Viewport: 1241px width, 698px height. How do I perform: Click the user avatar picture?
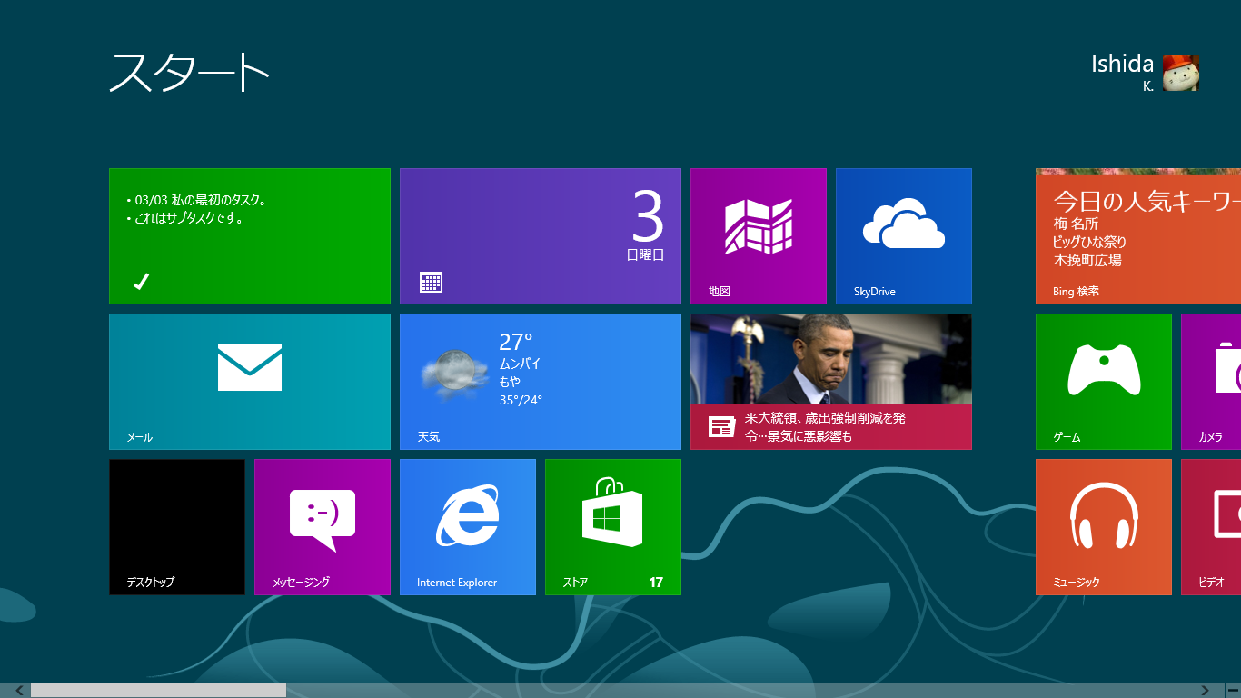(x=1181, y=73)
